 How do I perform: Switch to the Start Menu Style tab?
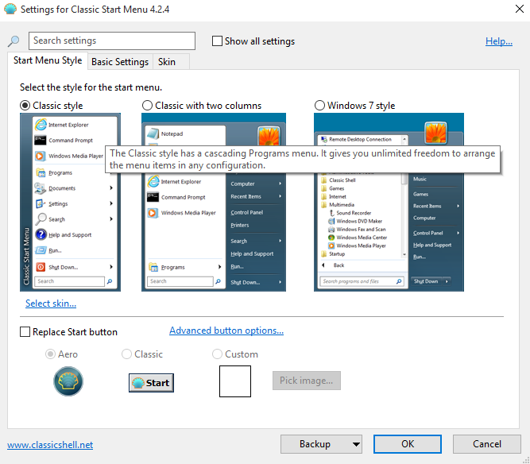point(48,60)
